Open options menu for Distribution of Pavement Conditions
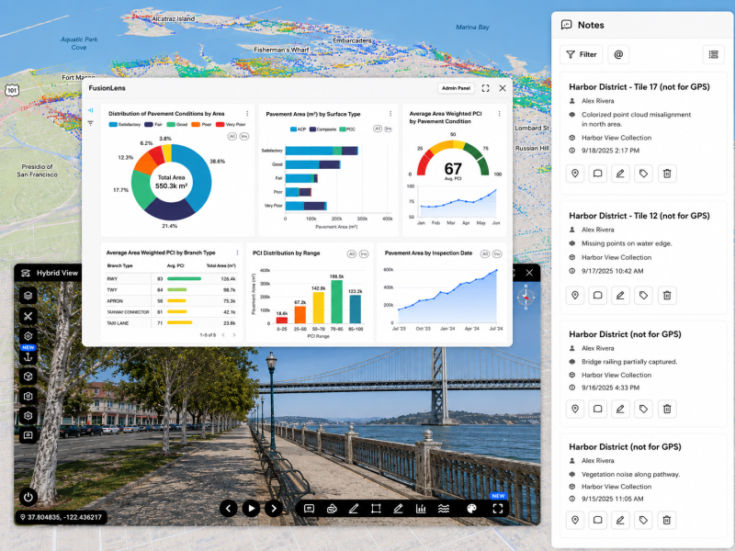The height and width of the screenshot is (551, 735). [x=247, y=114]
